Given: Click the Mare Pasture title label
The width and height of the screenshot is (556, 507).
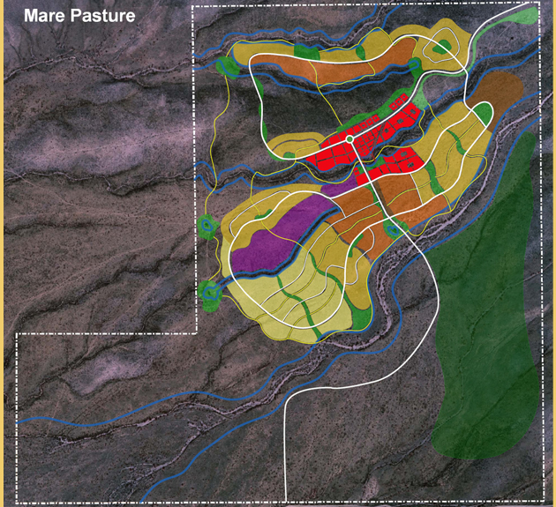Looking at the screenshot, I should click(79, 16).
